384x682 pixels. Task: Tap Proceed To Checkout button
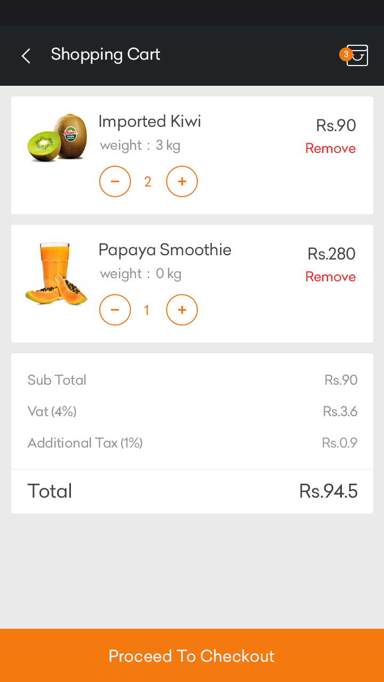click(x=192, y=655)
